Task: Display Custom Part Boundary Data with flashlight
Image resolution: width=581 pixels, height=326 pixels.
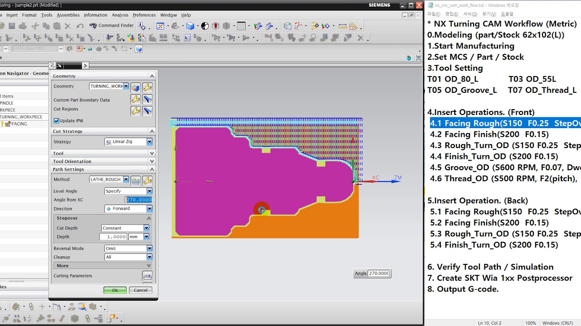Action: coord(147,99)
